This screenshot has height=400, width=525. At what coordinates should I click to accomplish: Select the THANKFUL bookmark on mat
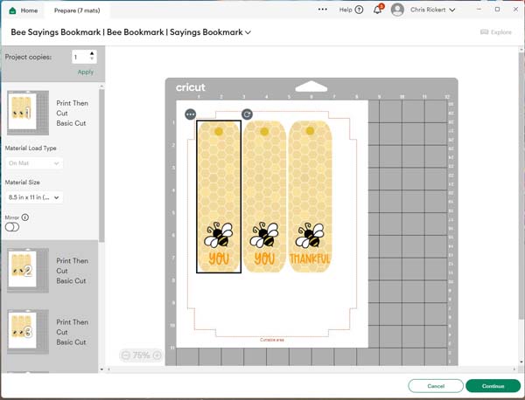(310, 197)
